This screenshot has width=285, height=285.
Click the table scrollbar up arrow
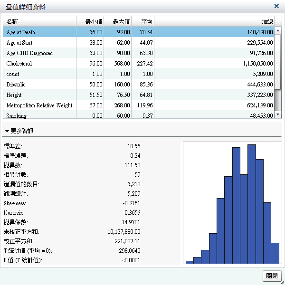coord(278,30)
